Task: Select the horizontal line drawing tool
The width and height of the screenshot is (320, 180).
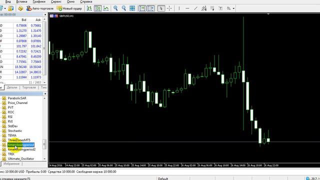Action: [x=187, y=8]
